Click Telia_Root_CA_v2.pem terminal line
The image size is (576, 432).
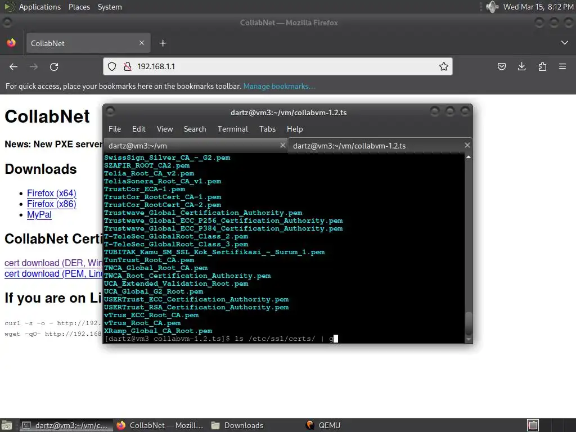pyautogui.click(x=149, y=173)
